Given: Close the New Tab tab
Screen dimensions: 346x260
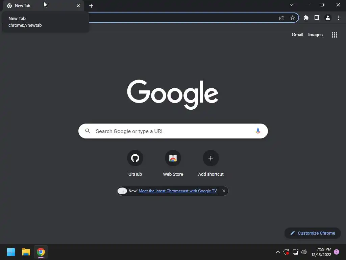Looking at the screenshot, I should [x=78, y=6].
